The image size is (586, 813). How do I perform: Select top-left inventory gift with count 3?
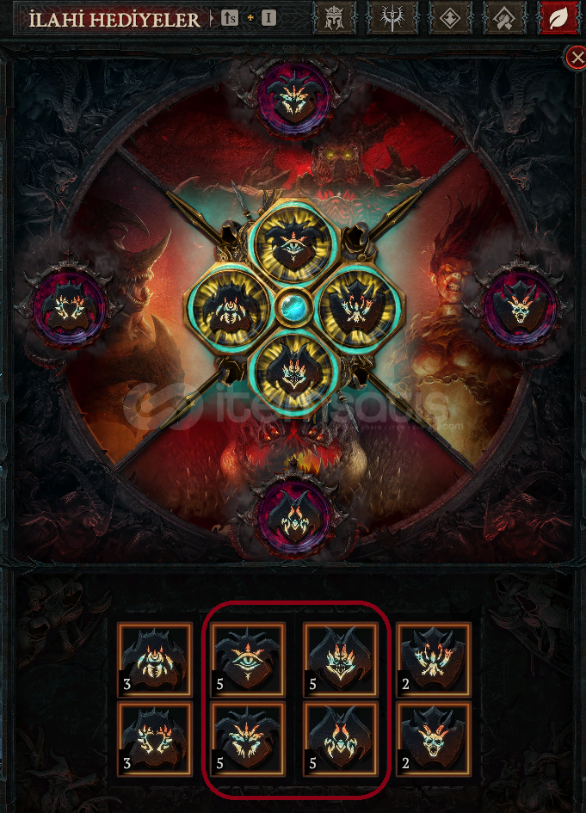155,660
